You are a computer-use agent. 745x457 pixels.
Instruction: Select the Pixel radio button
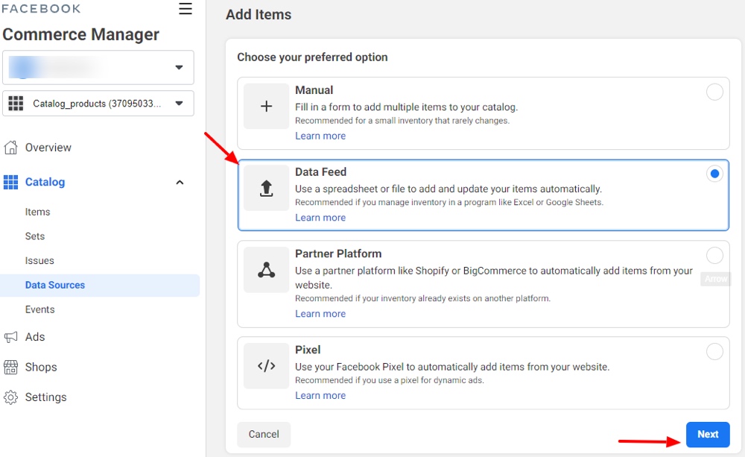[x=714, y=352]
